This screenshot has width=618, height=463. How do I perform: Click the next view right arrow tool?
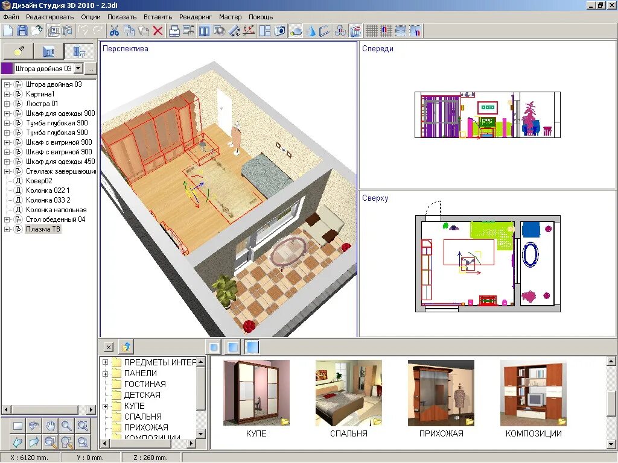34,442
